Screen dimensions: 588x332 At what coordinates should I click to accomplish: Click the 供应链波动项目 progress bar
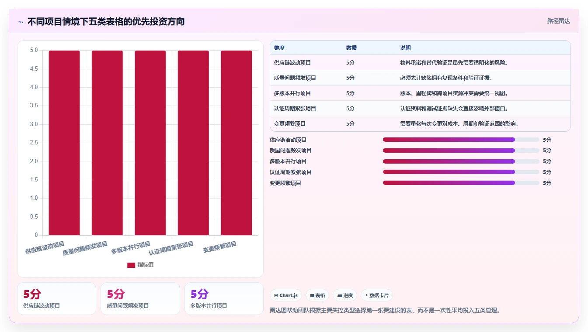[461, 140]
